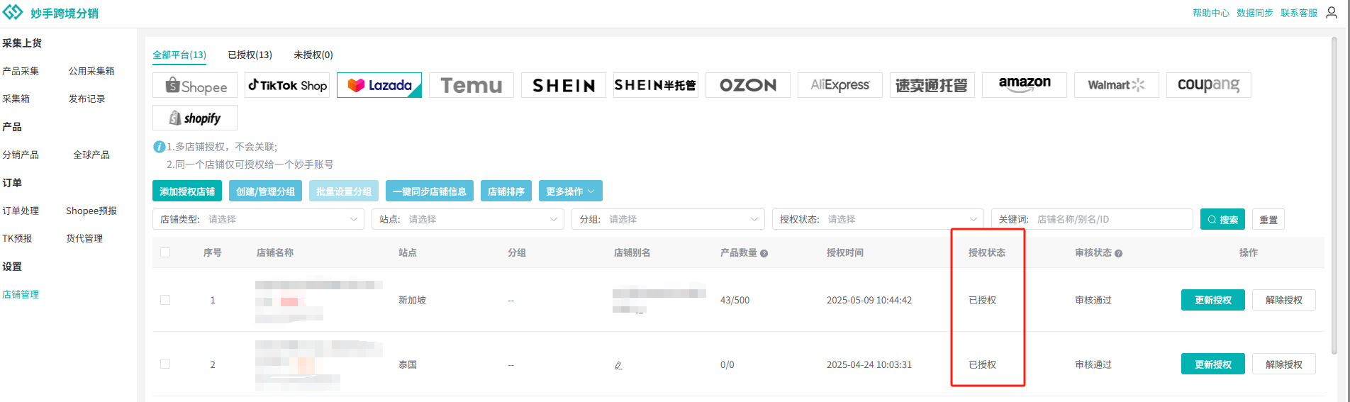Check the row 1 store checkbox
Viewport: 1350px width, 402px height.
coord(165,300)
